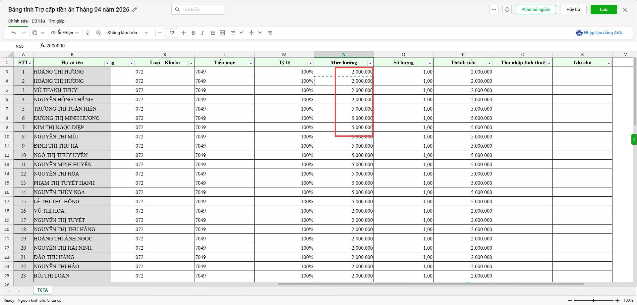Click the wrap text icon
The image size is (637, 305).
point(270,33)
